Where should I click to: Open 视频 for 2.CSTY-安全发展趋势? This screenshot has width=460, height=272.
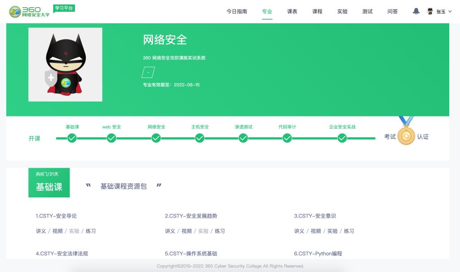[186, 231]
